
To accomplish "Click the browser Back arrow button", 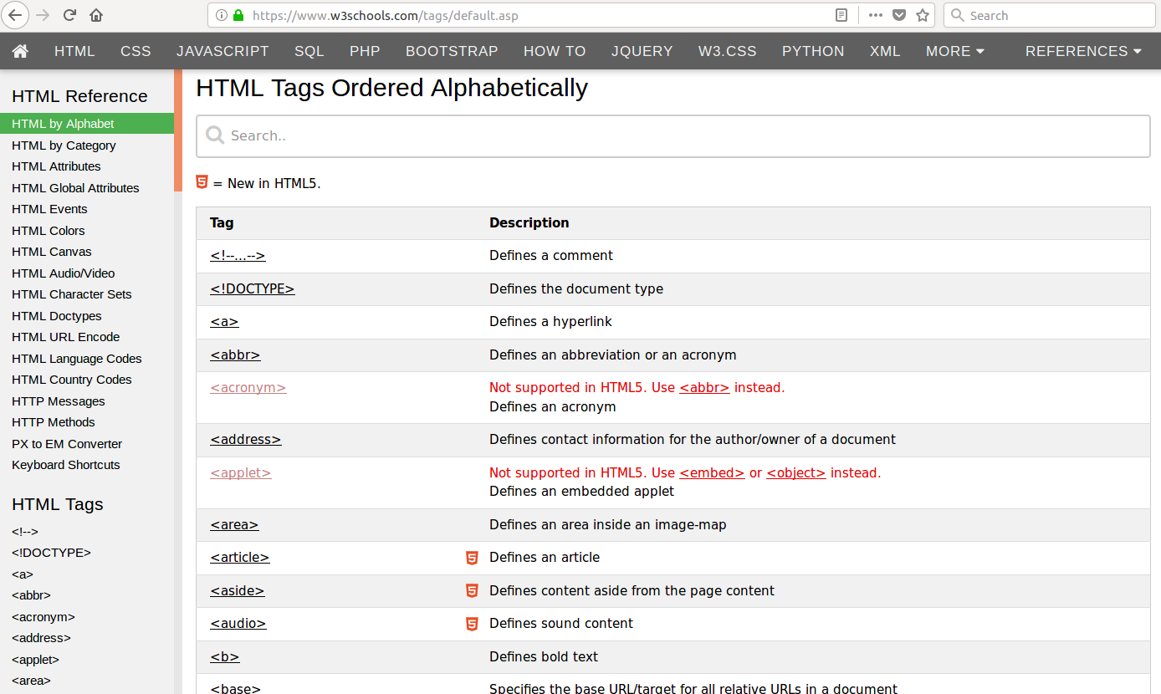I will (x=15, y=15).
